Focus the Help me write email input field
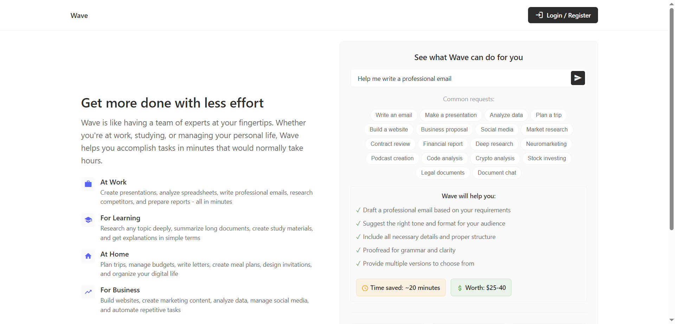This screenshot has height=324, width=675. coord(461,78)
